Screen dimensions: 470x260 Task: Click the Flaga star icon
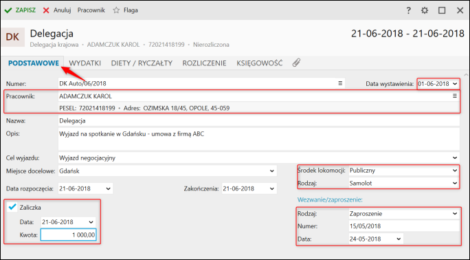pos(116,10)
